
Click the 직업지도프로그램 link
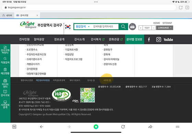(x=74, y=59)
